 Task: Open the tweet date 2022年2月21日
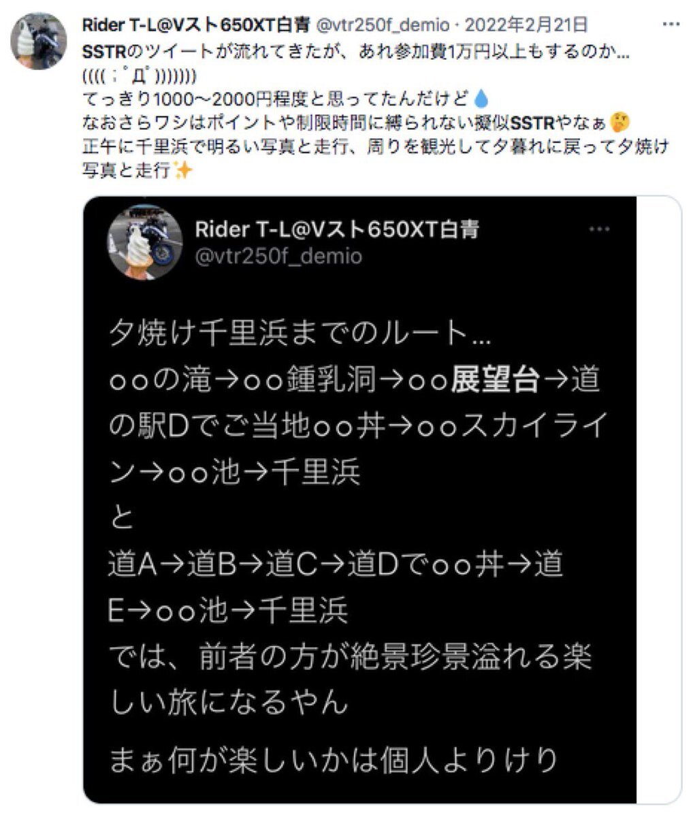pyautogui.click(x=527, y=25)
